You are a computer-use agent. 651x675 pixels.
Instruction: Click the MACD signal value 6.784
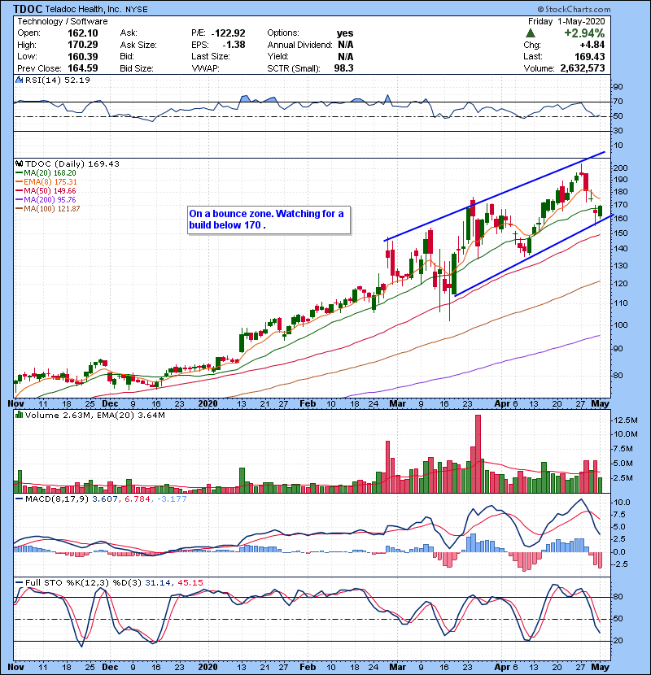138,499
